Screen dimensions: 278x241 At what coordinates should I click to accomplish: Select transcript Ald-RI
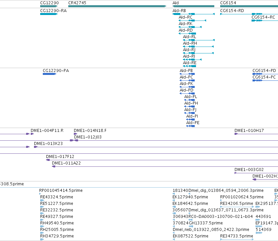pos(189,56)
